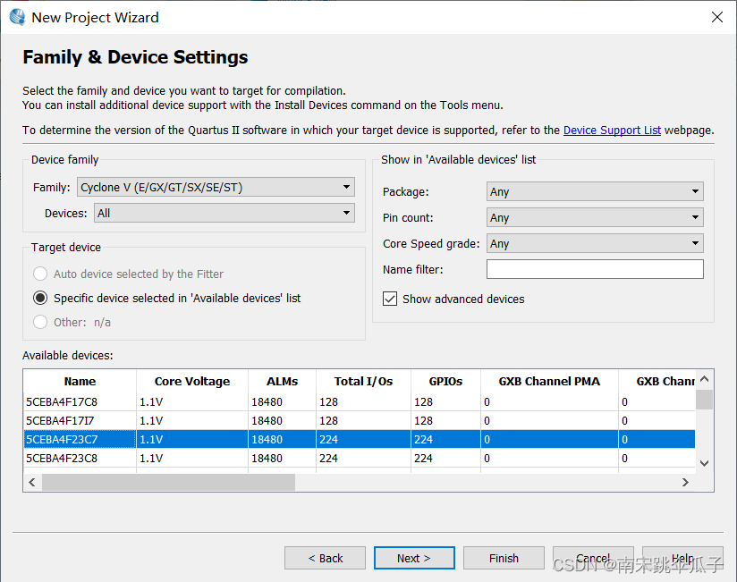Sort by Core Voltage column header
Screen dimensions: 737x582
[x=191, y=381]
